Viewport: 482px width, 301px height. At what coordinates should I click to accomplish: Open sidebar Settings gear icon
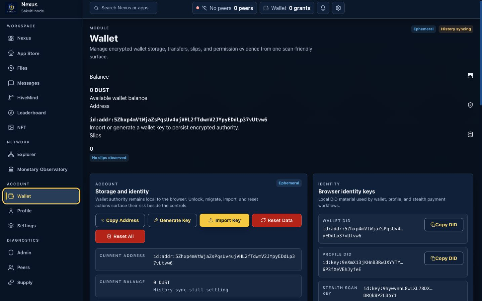pos(11,226)
